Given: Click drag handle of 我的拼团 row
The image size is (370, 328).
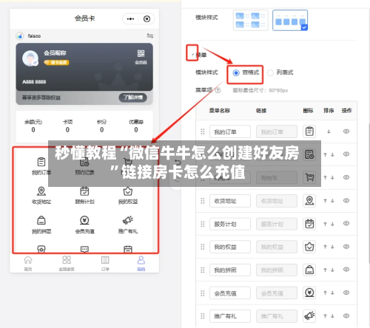Looking at the screenshot, I should [x=203, y=270].
